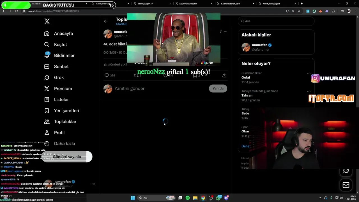Open options for the Oulai trend
Viewport: 359px width, 202px height.
coord(309,74)
